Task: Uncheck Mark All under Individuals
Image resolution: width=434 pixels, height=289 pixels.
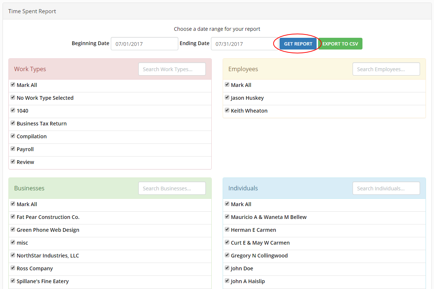Action: [227, 204]
